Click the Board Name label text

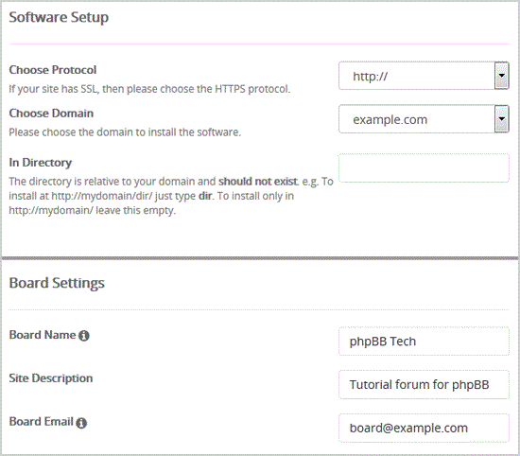[x=43, y=335]
